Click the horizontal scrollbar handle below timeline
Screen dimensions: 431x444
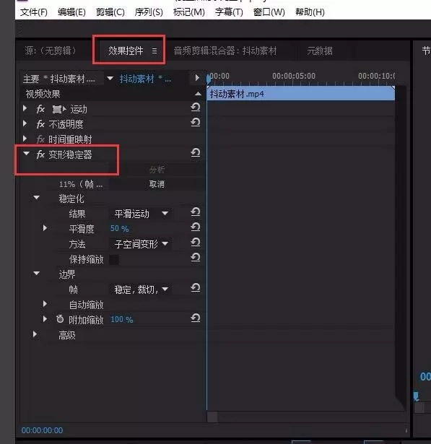(x=212, y=417)
